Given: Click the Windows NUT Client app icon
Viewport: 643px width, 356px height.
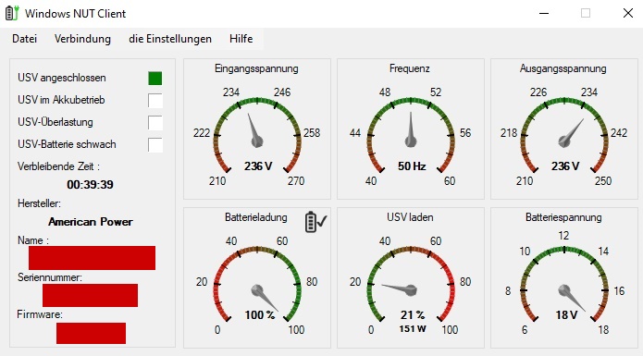Looking at the screenshot, I should point(12,13).
